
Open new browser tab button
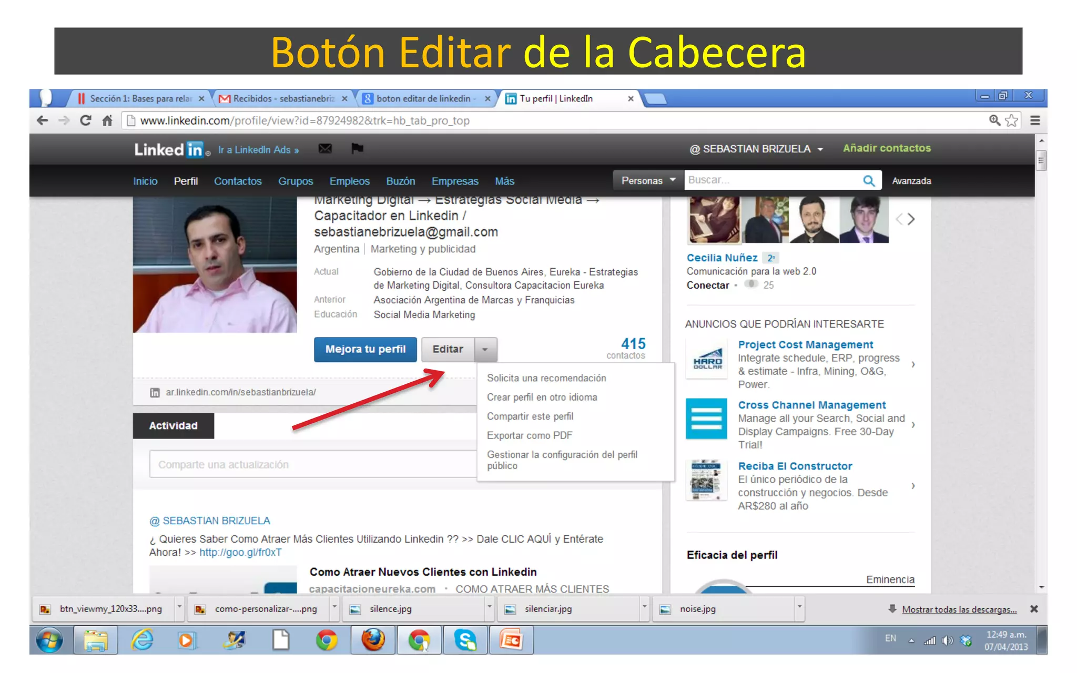pyautogui.click(x=655, y=98)
